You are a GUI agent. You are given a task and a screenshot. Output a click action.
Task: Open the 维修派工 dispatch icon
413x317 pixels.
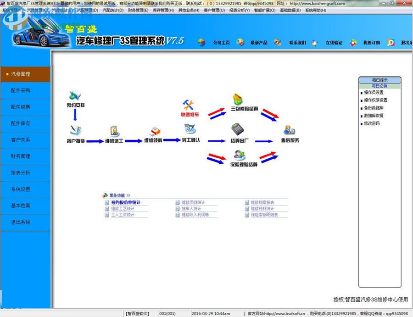click(x=114, y=131)
